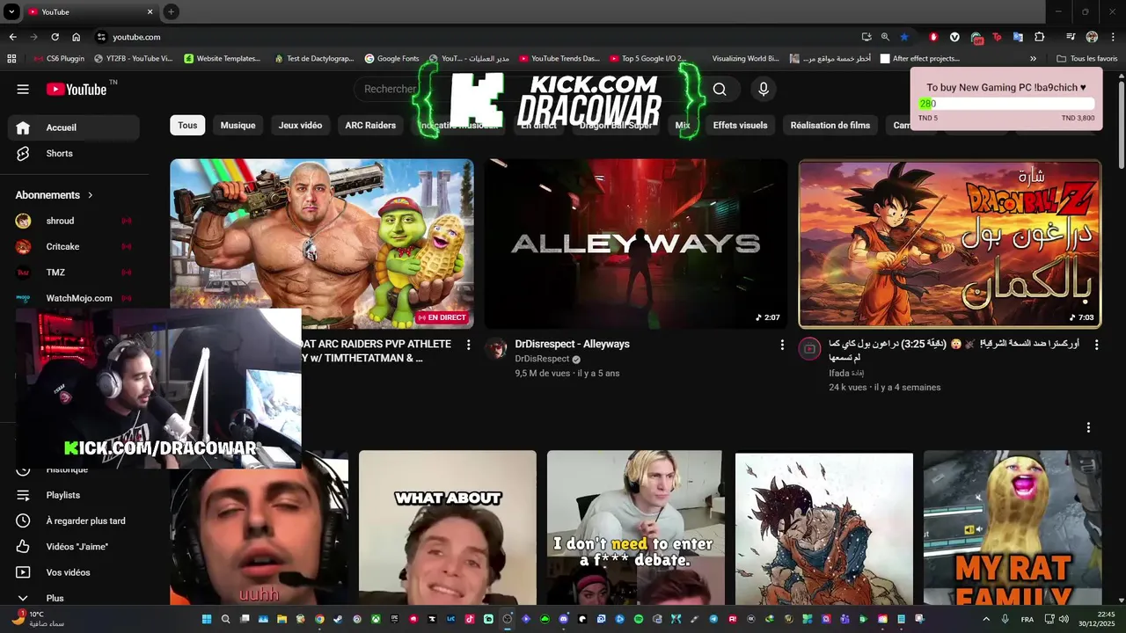Image resolution: width=1126 pixels, height=633 pixels.
Task: Open the tab search dropdown
Action: point(11,11)
